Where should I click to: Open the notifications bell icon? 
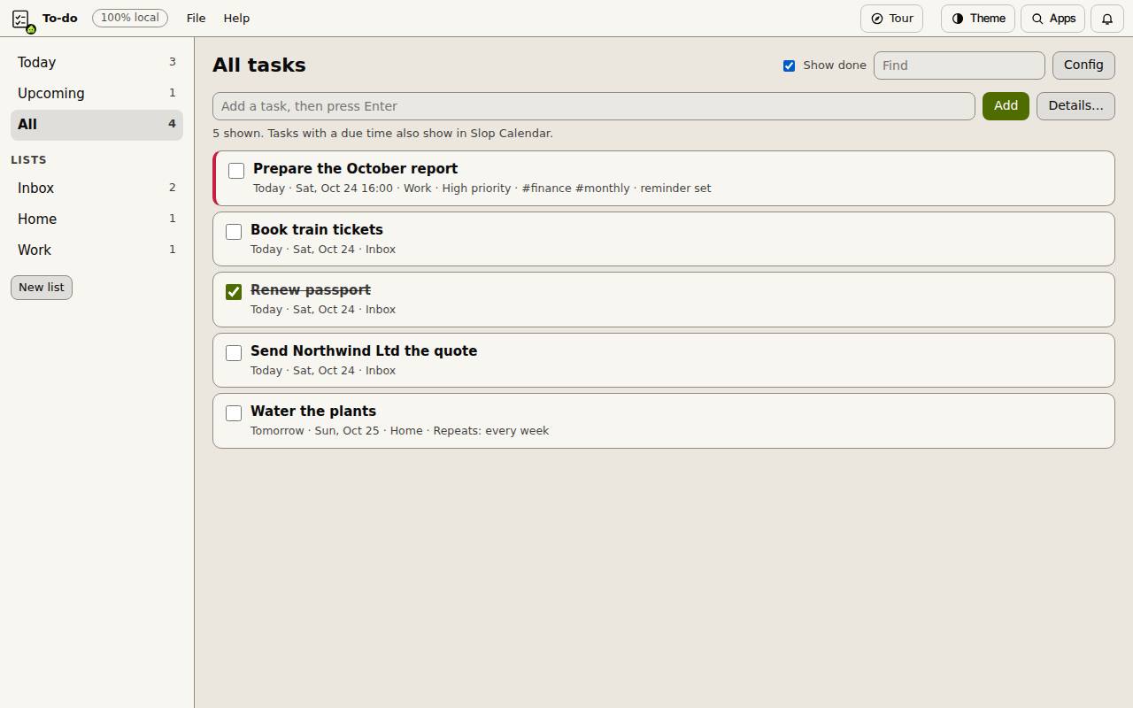tap(1106, 19)
